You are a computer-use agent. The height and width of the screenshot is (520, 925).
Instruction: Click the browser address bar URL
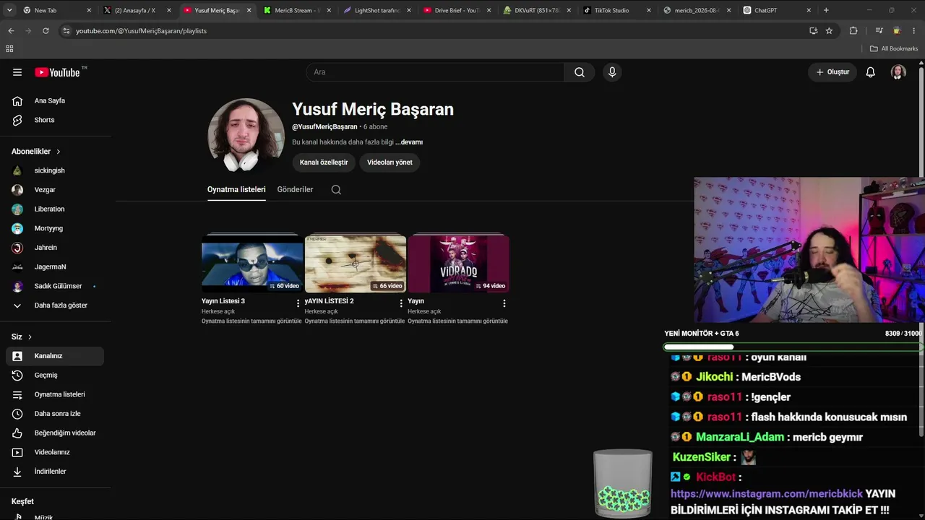point(141,31)
